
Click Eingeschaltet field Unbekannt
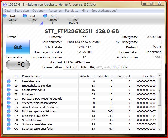tap(150, 52)
